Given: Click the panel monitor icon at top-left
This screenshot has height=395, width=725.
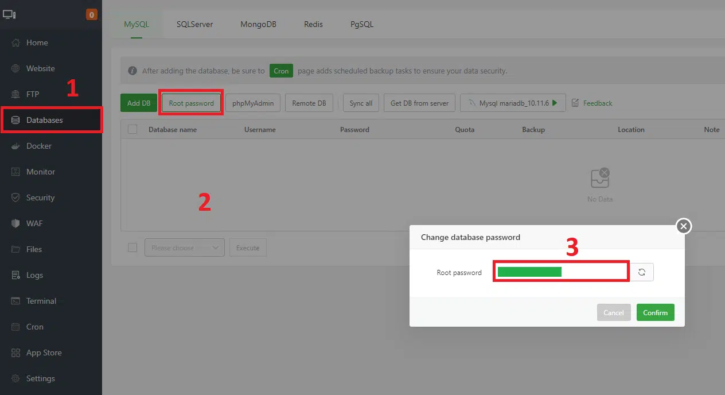Looking at the screenshot, I should click(10, 14).
